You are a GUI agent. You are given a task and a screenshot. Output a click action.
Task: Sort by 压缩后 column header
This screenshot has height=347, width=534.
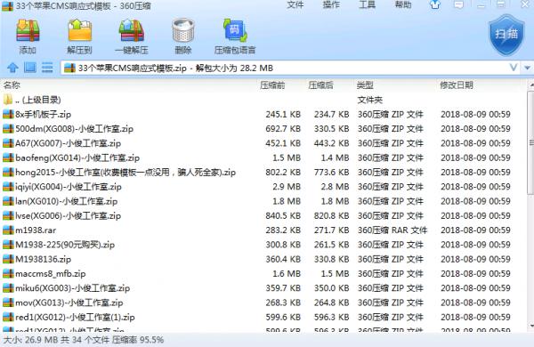coord(320,85)
